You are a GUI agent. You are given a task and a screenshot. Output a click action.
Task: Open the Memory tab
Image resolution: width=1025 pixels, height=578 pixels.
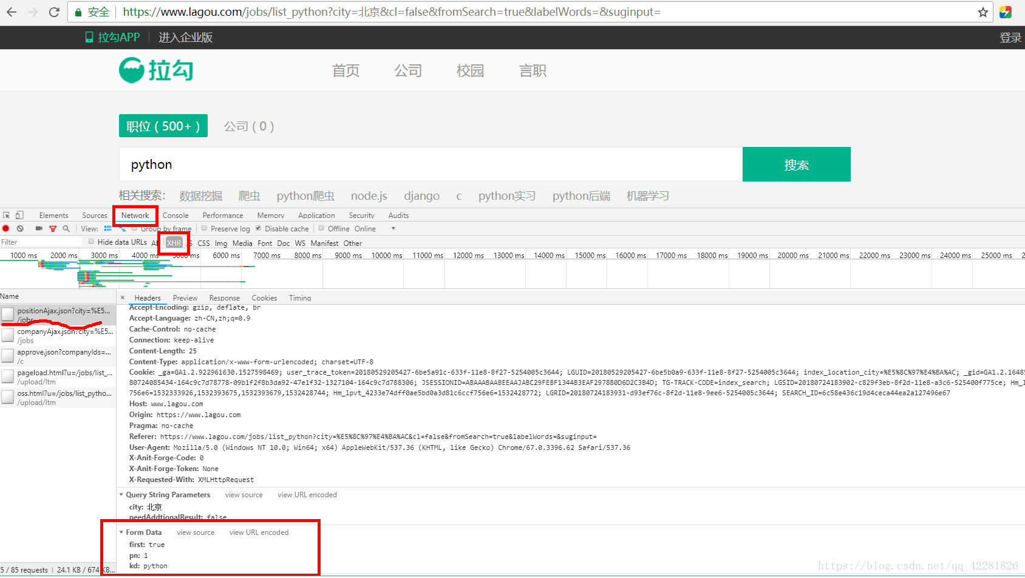coord(271,216)
